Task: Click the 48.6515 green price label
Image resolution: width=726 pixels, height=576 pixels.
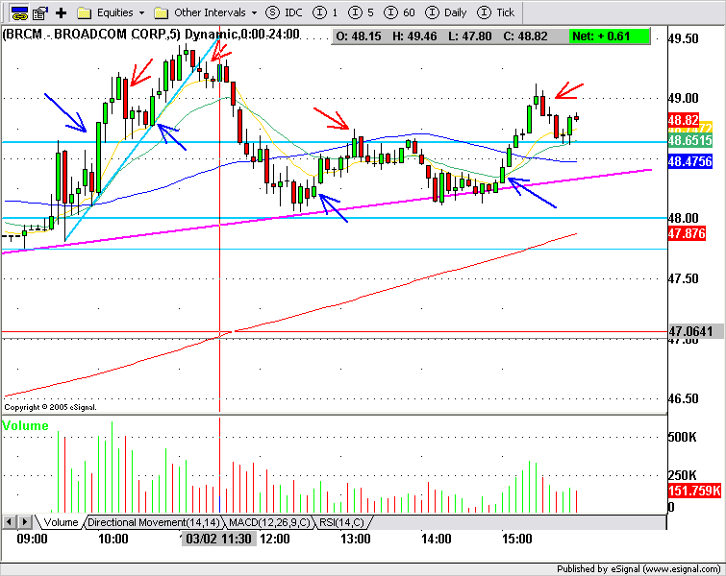Action: 689,140
